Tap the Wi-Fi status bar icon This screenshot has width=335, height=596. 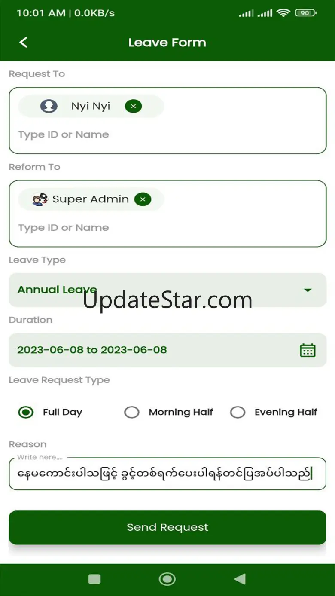coord(283,13)
